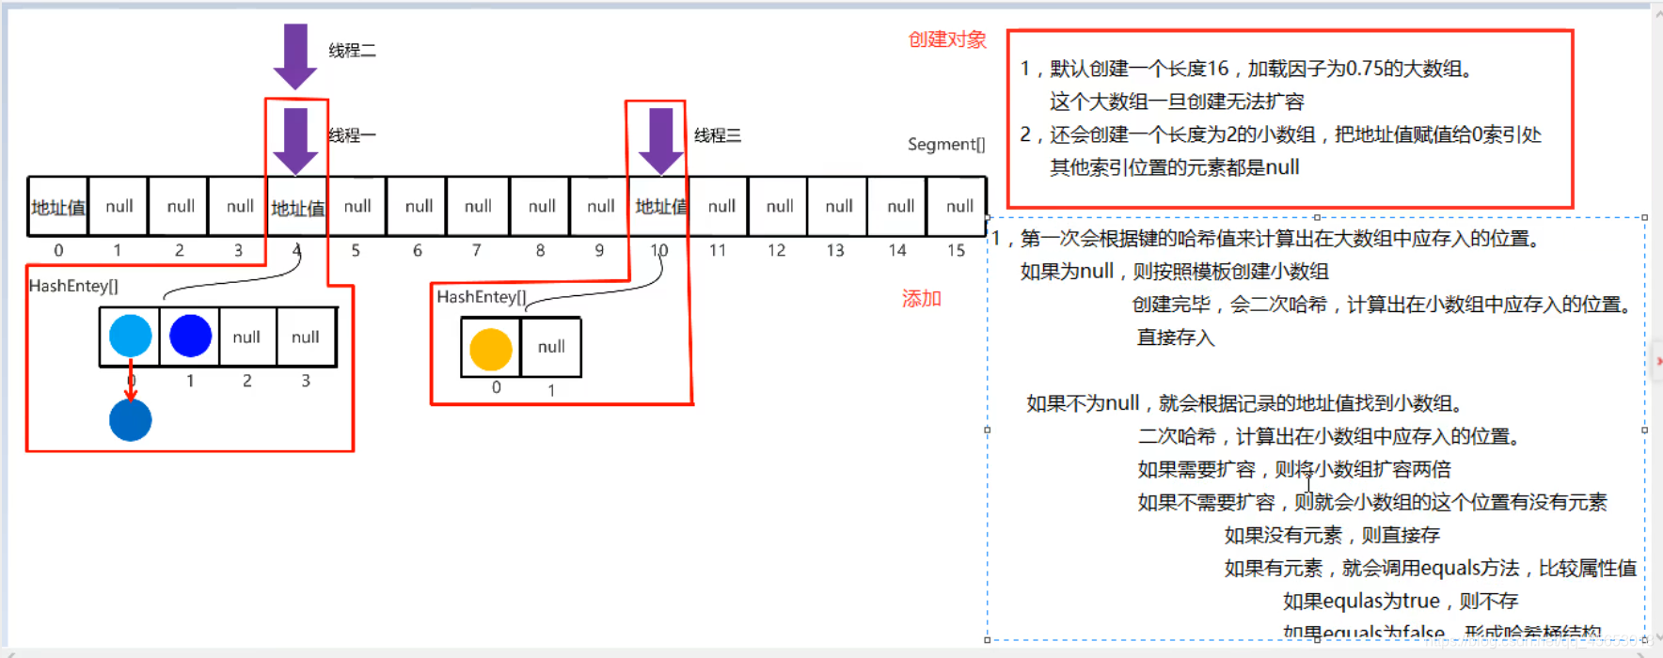1663x658 pixels.
Task: Click index number 14 under the Segment array
Action: [897, 251]
